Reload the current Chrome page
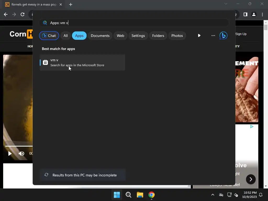Viewport: 268px width, 201px height. click(23, 14)
